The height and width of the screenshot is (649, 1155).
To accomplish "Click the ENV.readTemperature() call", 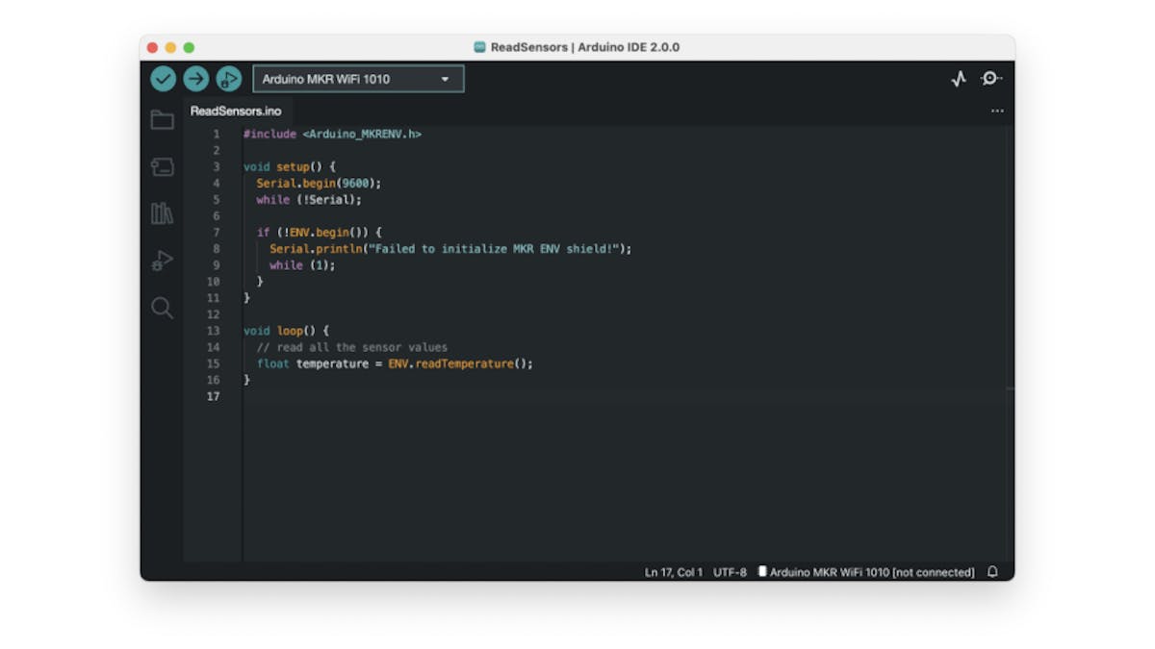I will 457,363.
